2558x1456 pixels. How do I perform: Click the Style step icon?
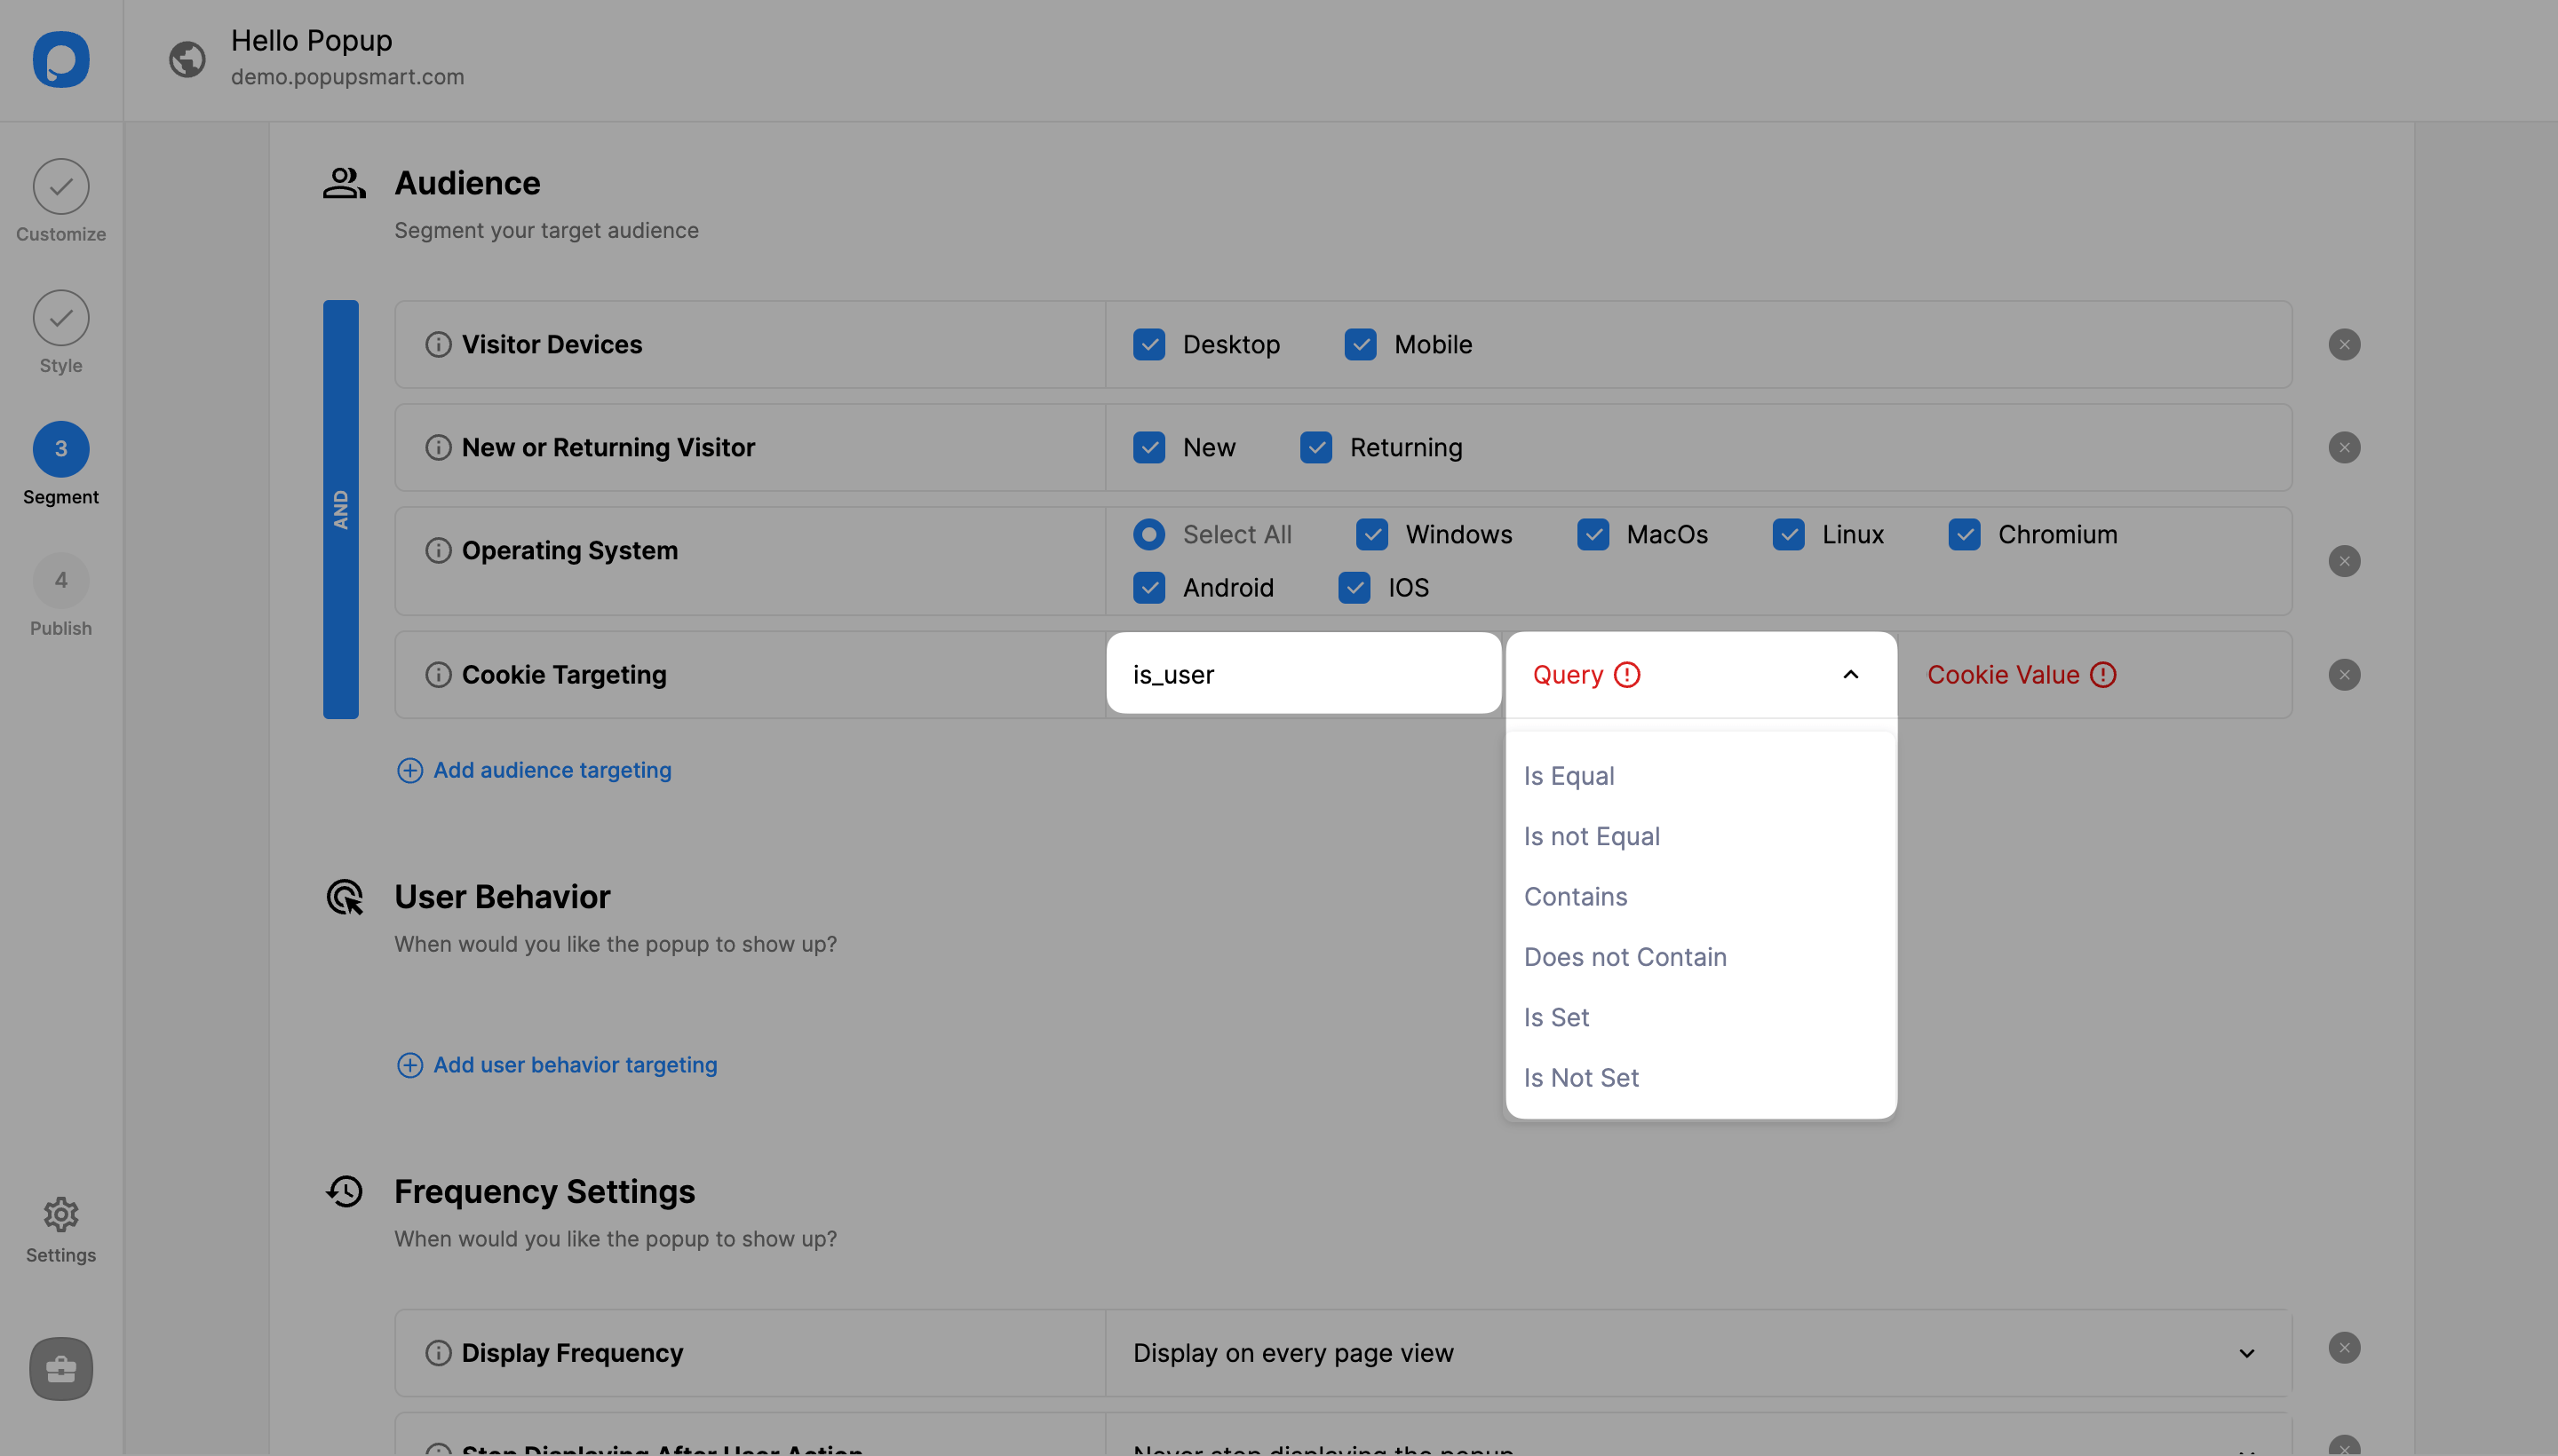(61, 316)
